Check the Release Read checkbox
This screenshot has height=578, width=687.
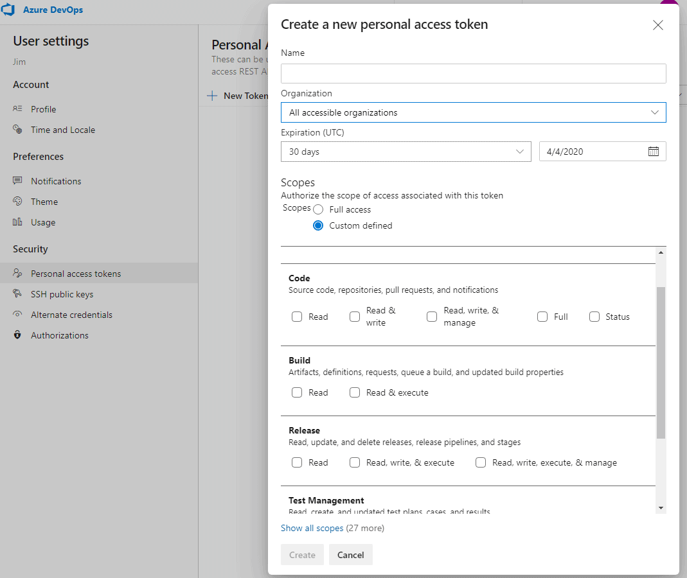tap(297, 462)
